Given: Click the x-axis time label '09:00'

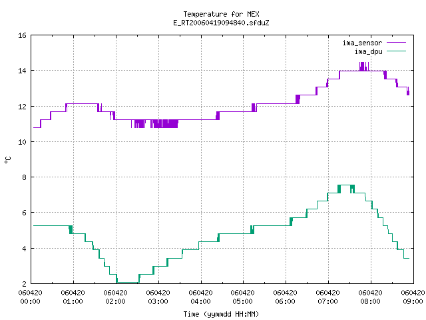Looking at the screenshot, I should point(413,301).
